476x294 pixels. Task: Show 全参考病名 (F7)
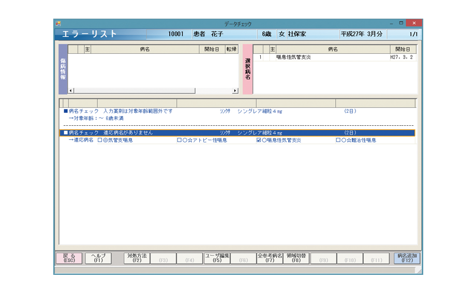click(270, 258)
